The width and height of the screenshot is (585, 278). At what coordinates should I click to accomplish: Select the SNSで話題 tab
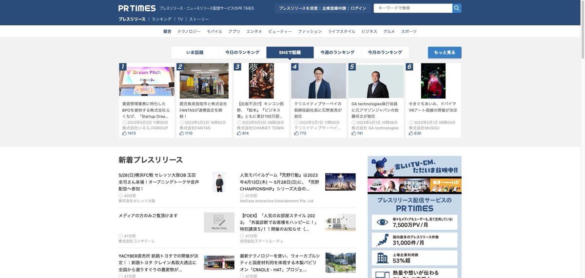coord(290,53)
